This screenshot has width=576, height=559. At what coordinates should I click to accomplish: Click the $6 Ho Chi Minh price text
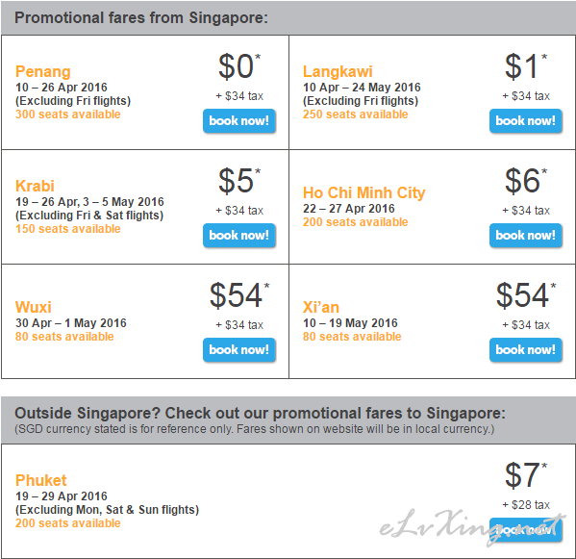coord(526,181)
